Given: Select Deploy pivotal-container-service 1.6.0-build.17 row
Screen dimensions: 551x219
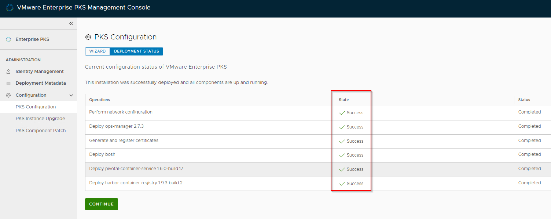Looking at the screenshot, I should [318, 169].
